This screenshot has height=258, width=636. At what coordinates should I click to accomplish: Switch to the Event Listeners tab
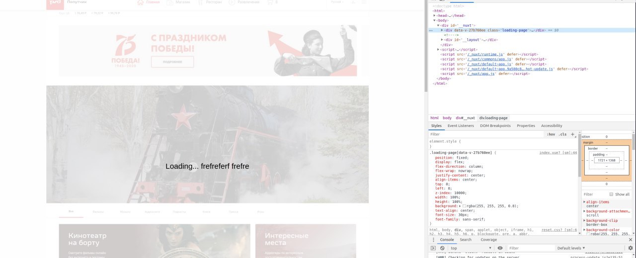point(461,126)
